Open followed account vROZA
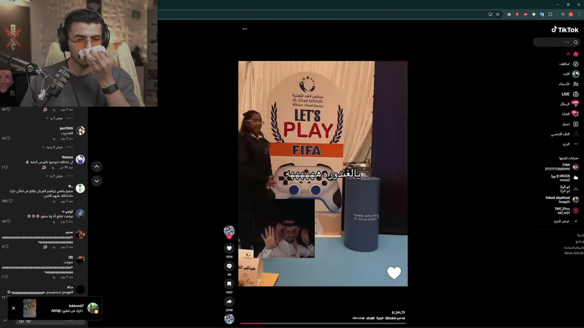584x328 pixels. click(568, 178)
